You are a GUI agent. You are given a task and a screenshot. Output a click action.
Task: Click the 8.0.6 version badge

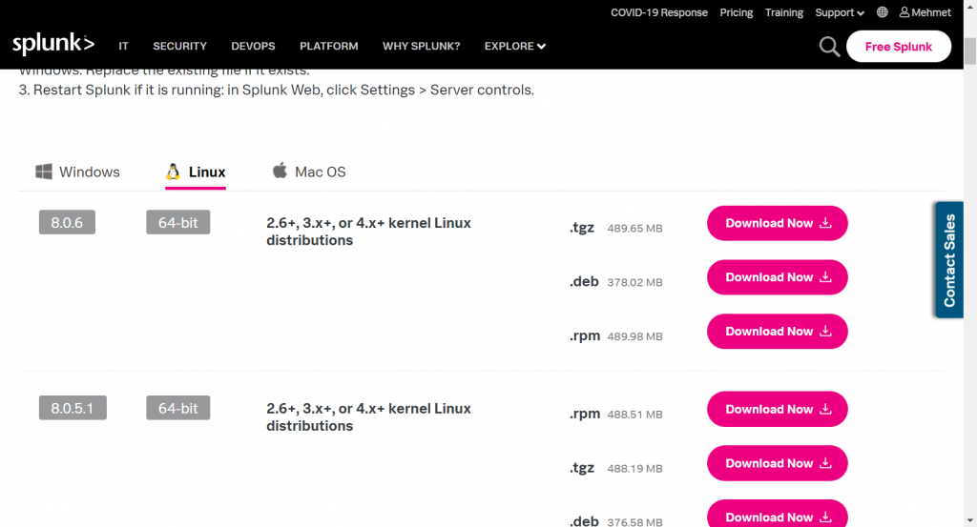point(68,223)
